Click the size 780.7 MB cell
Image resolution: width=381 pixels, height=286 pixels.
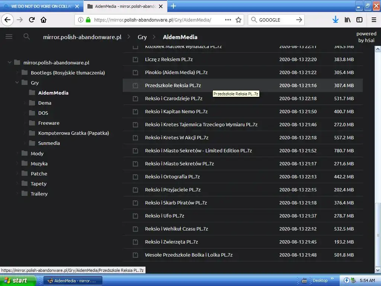coord(344,151)
